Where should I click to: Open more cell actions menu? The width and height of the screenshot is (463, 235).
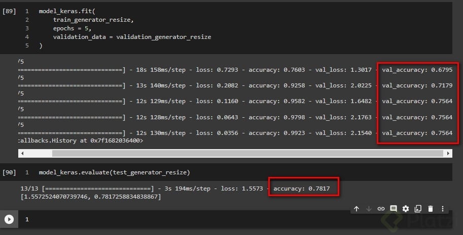coord(442,209)
